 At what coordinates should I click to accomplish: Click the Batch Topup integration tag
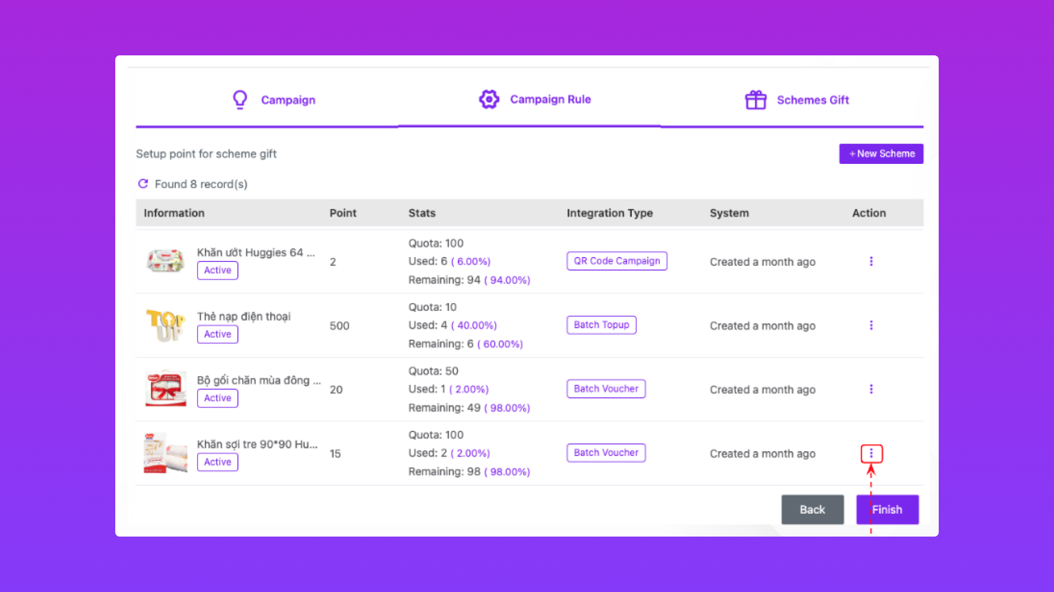601,325
